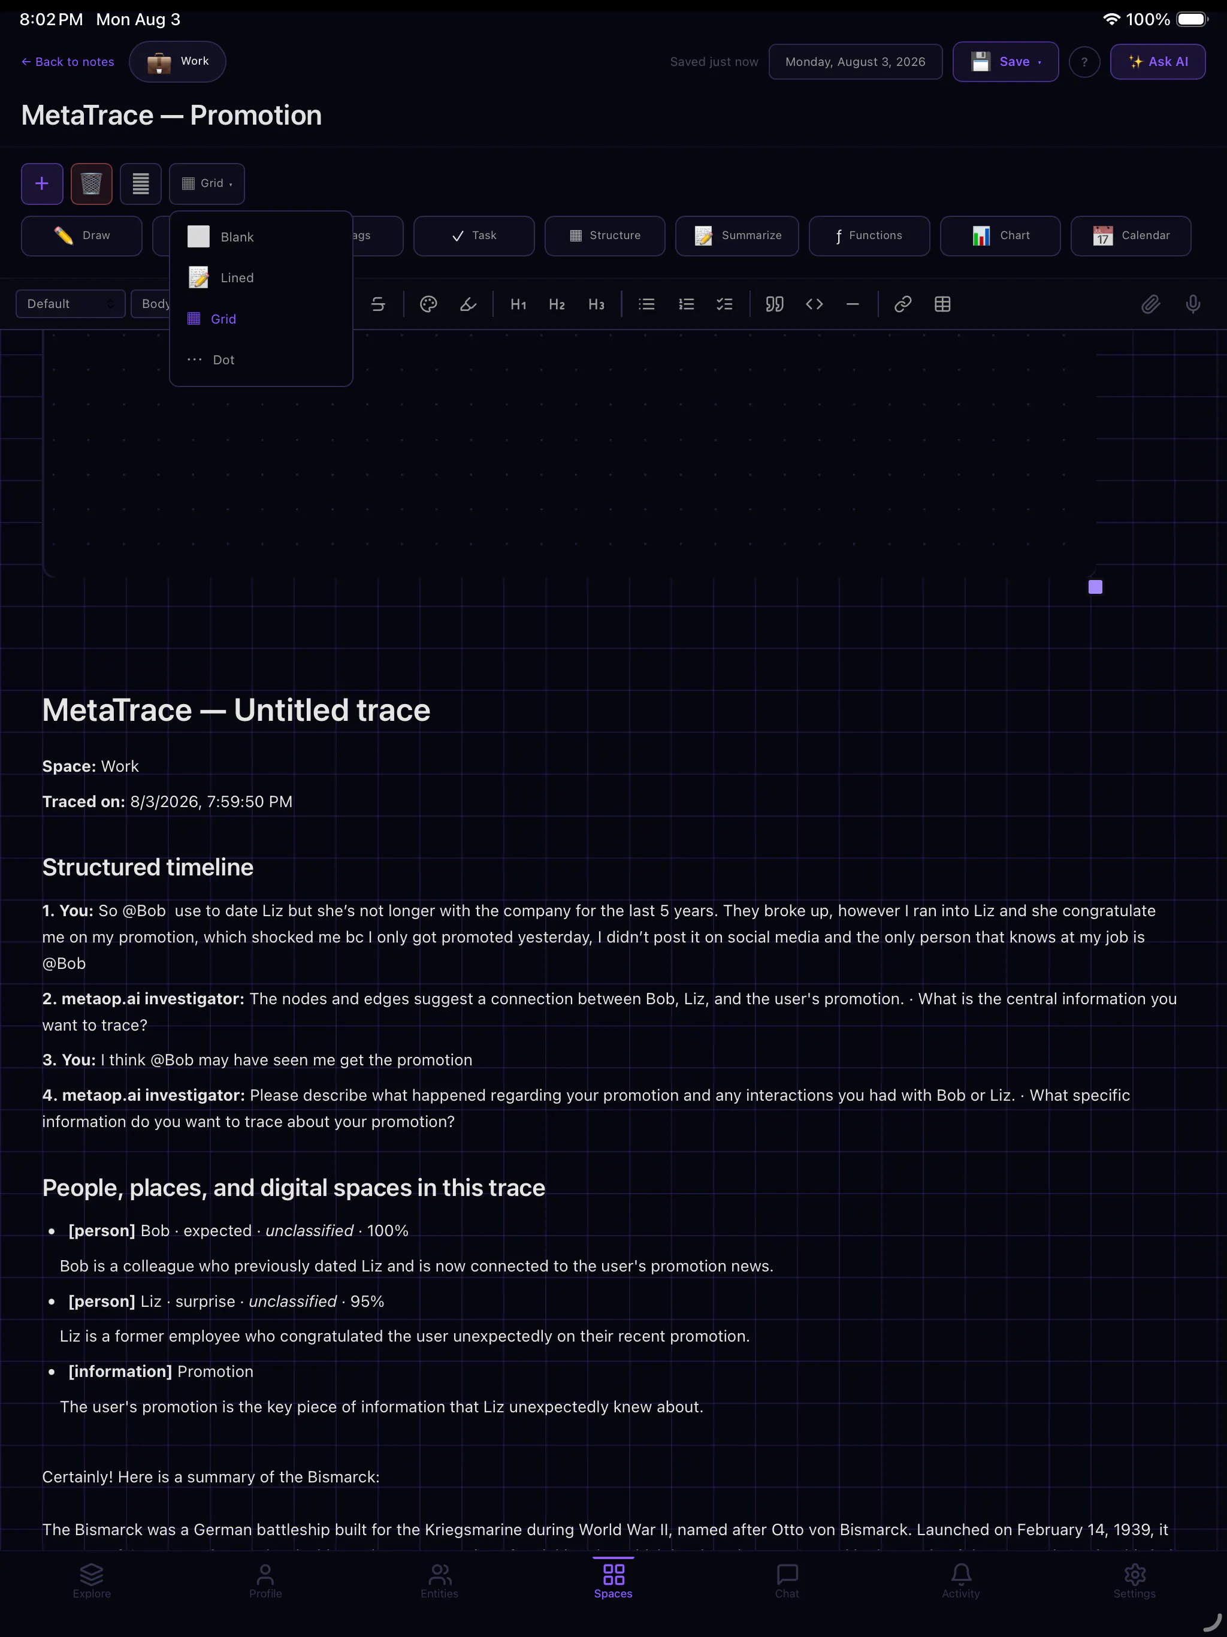Click the purple square resize handle
The height and width of the screenshot is (1637, 1227).
pyautogui.click(x=1095, y=588)
